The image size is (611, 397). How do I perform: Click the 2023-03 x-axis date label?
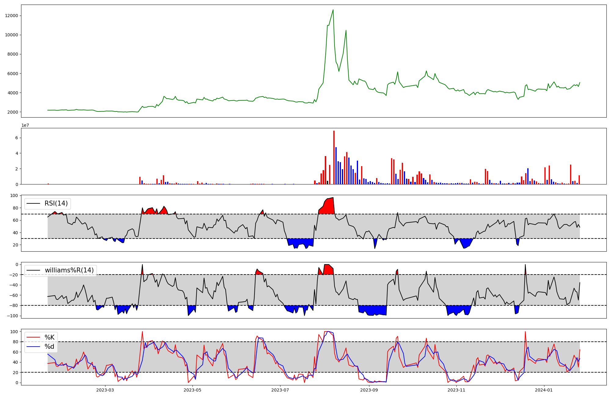[x=105, y=390]
